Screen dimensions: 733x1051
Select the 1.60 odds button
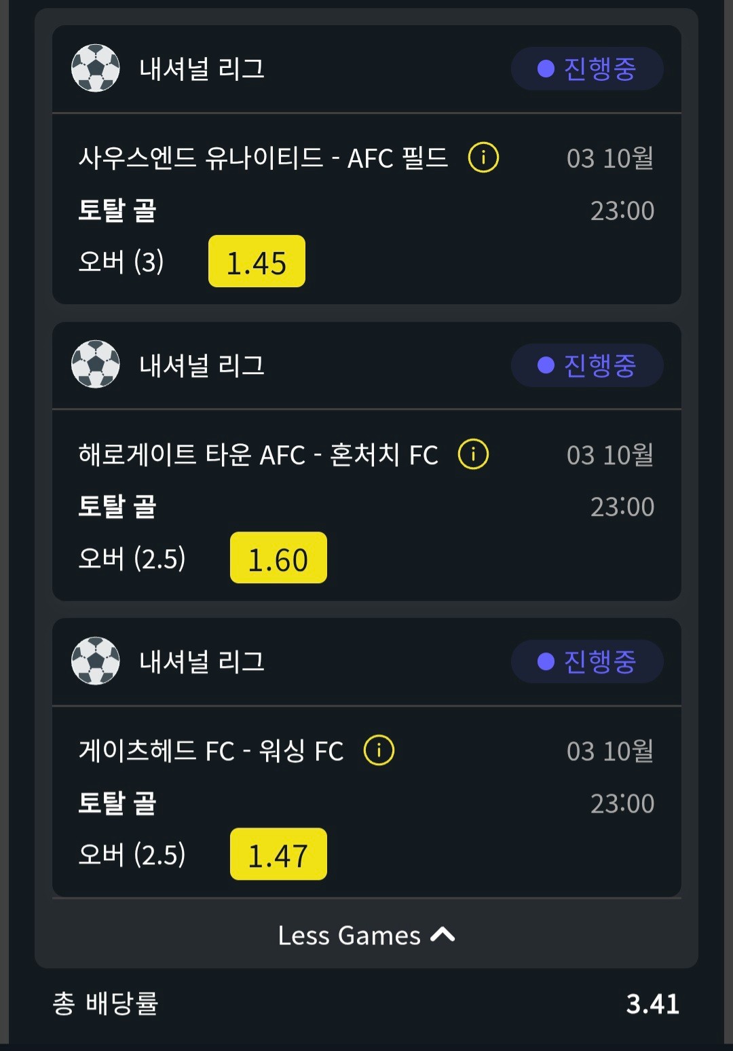pos(278,557)
